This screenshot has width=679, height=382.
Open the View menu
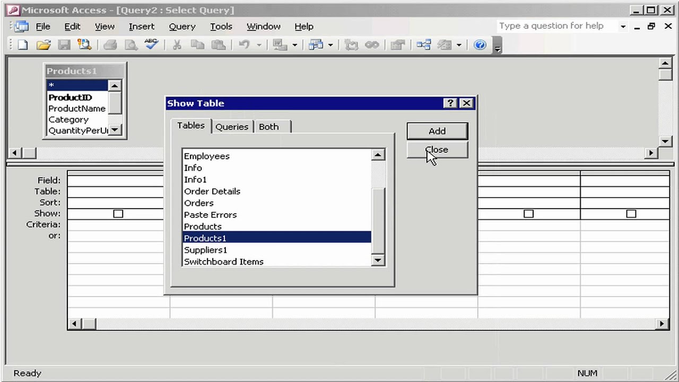pos(105,26)
